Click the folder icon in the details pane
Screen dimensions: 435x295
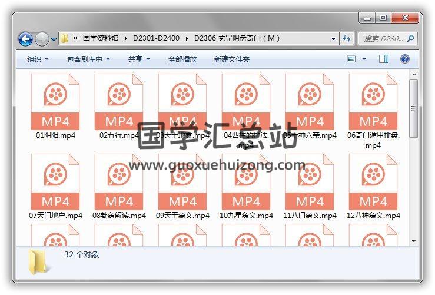click(x=38, y=261)
